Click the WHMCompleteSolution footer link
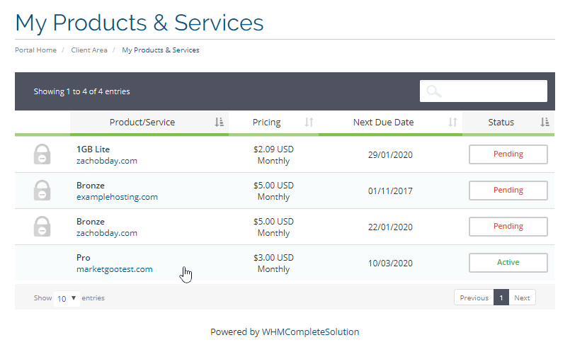This screenshot has height=357, width=570. click(x=310, y=331)
